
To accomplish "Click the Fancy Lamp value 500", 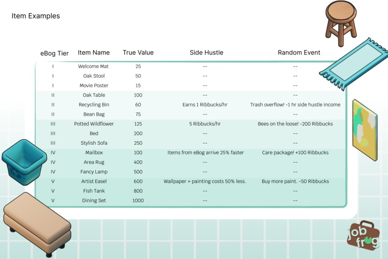I will [138, 172].
